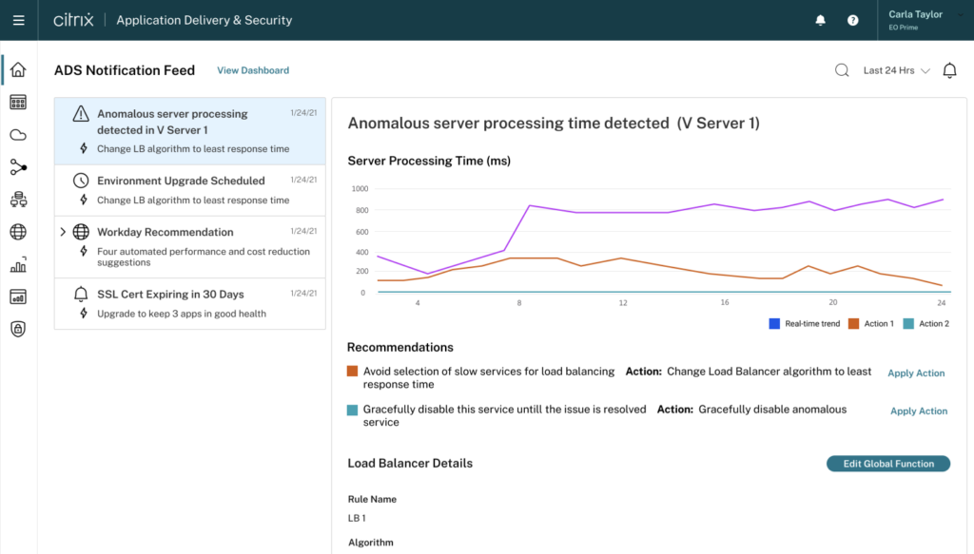Click the bell icon beside Last 24 Hrs
Screen dimensions: 974x554
(949, 70)
